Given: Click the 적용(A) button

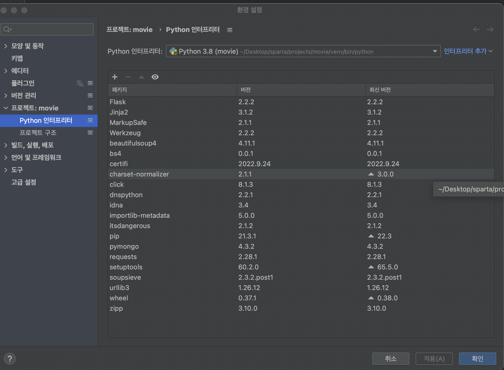Looking at the screenshot, I should pyautogui.click(x=434, y=359).
